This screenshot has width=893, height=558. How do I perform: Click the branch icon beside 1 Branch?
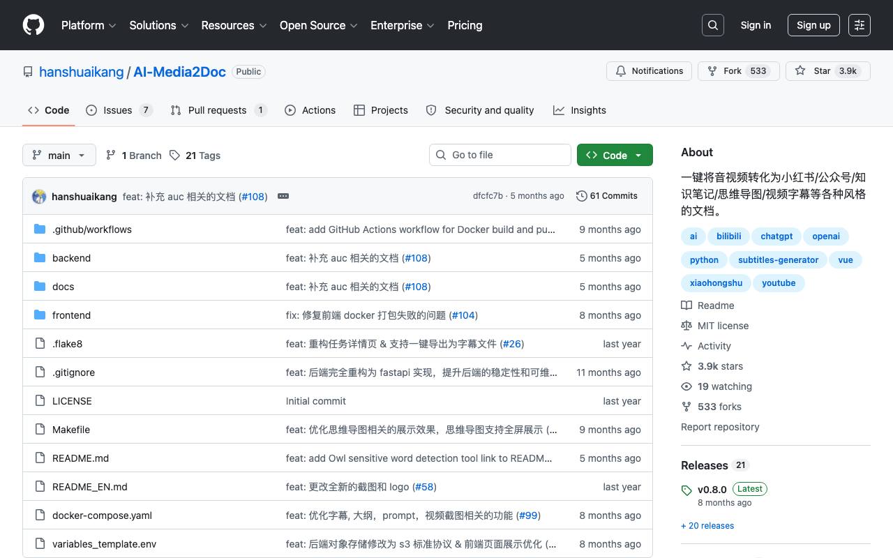click(x=111, y=155)
